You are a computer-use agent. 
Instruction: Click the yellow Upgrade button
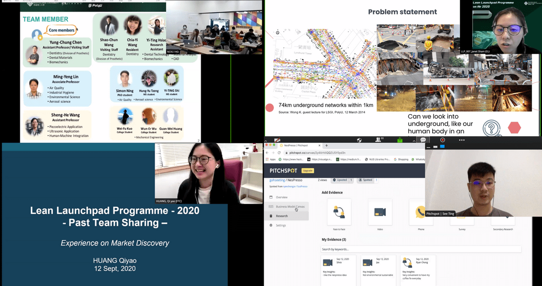308,171
